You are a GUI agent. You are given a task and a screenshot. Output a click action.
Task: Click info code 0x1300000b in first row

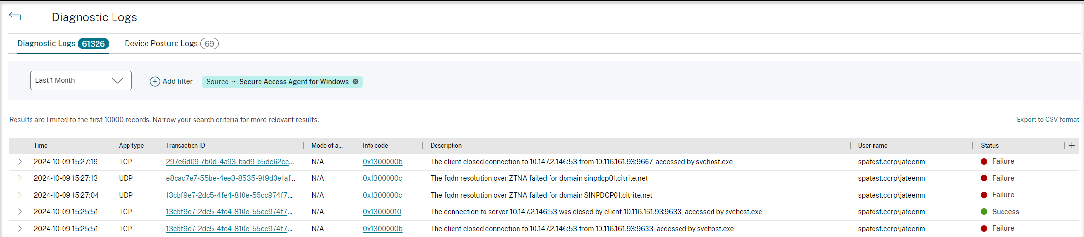(382, 162)
